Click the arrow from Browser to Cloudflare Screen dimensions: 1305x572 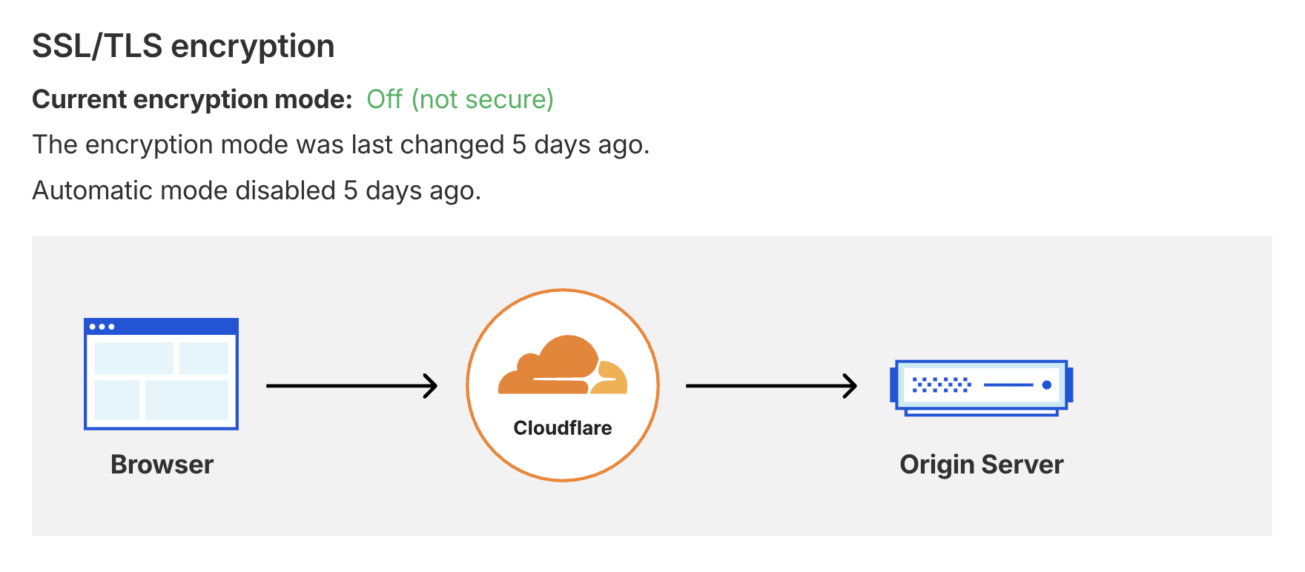pyautogui.click(x=351, y=386)
